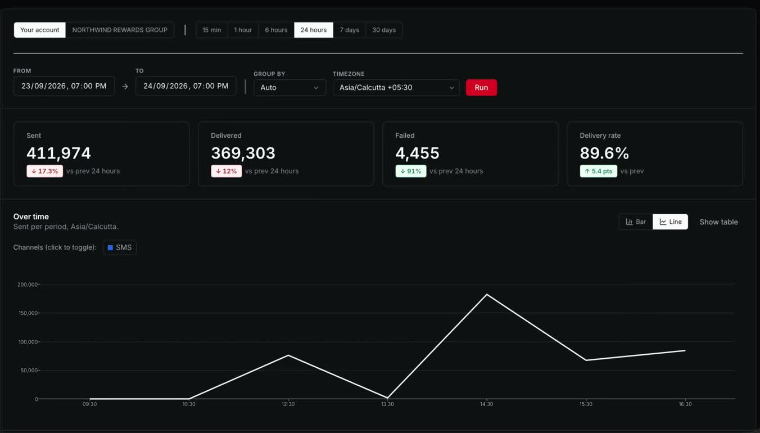Select Your account scope
Image resolution: width=760 pixels, height=433 pixels.
(x=39, y=30)
